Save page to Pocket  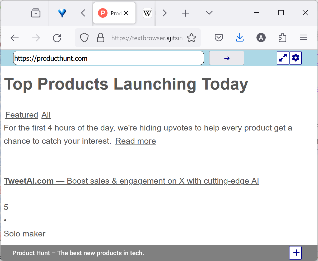click(219, 38)
